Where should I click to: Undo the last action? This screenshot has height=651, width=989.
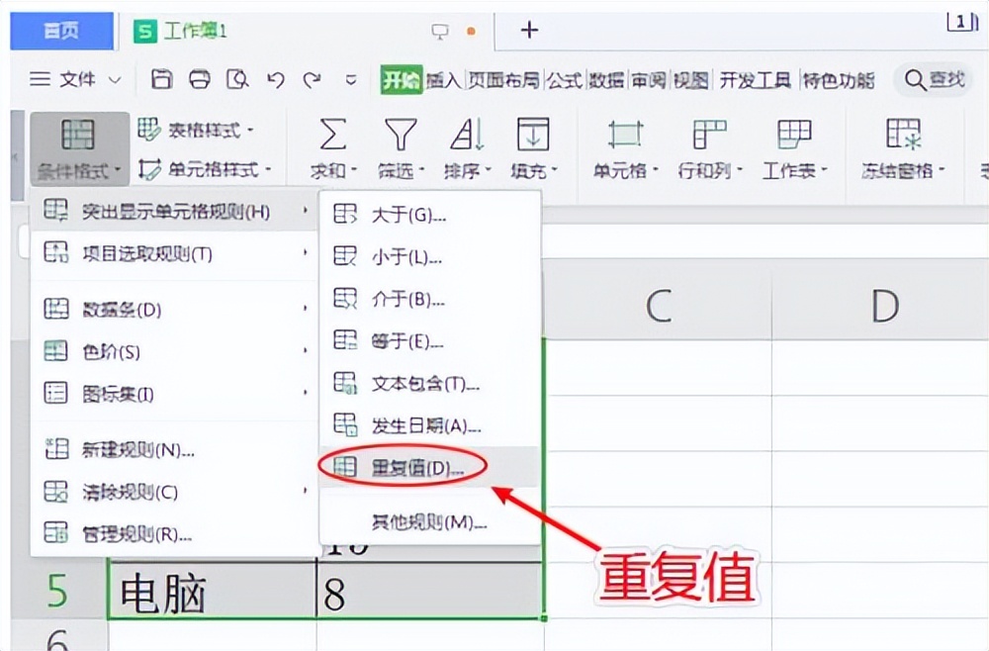275,80
